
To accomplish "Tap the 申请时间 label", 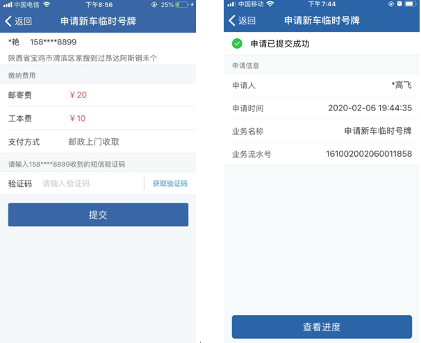I will (x=247, y=108).
